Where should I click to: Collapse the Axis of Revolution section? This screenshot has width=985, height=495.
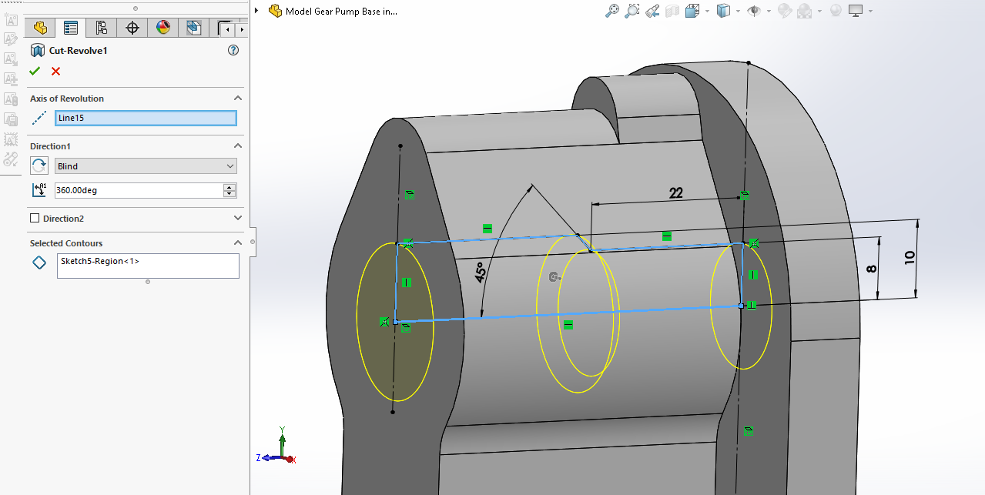click(x=238, y=99)
